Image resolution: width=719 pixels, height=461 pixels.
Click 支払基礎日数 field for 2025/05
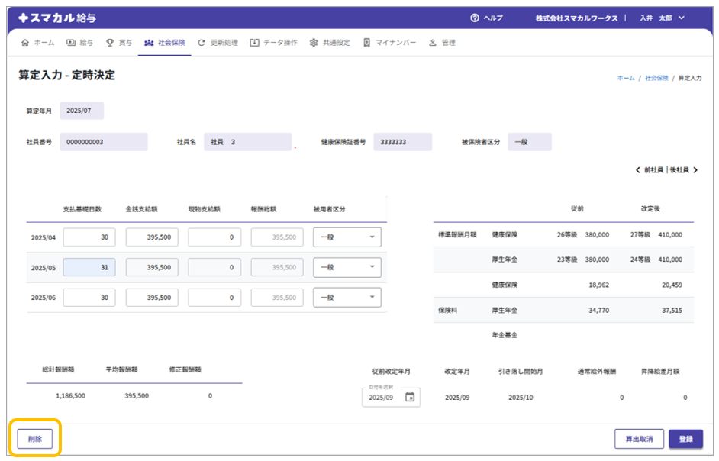pyautogui.click(x=89, y=268)
